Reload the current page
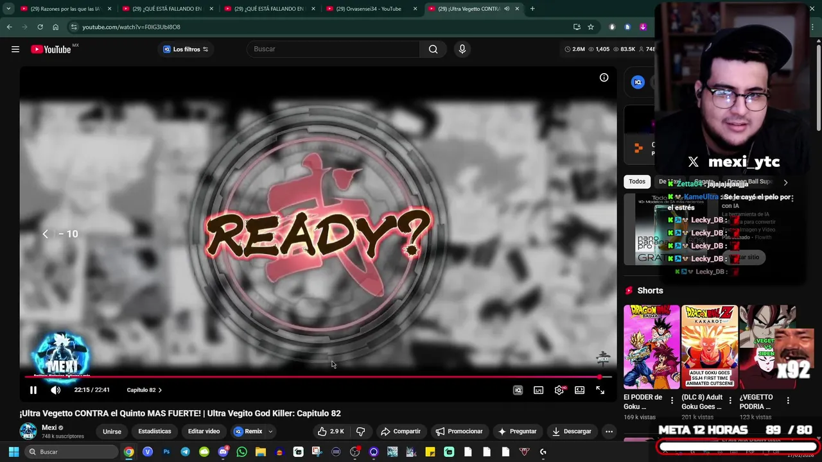Viewport: 822px width, 462px height. [40, 27]
